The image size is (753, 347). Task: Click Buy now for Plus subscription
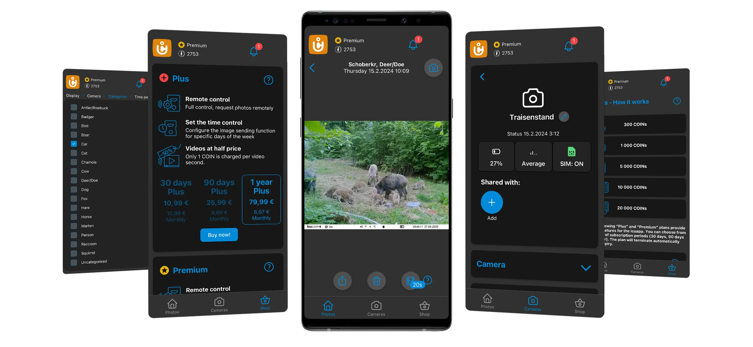click(x=218, y=235)
